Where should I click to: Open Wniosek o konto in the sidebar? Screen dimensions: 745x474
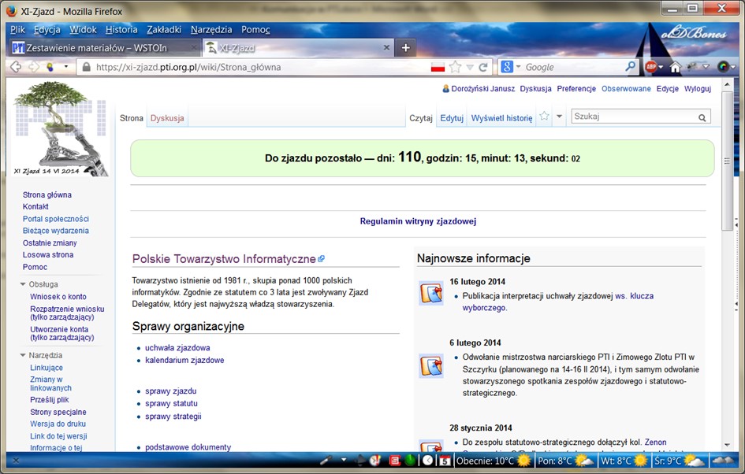[58, 297]
